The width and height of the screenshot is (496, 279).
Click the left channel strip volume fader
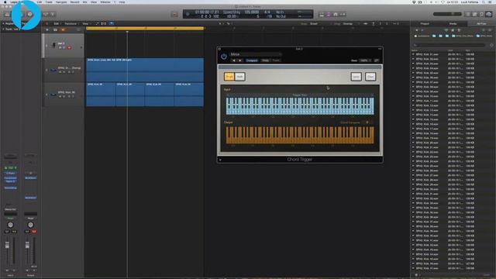tap(7, 245)
